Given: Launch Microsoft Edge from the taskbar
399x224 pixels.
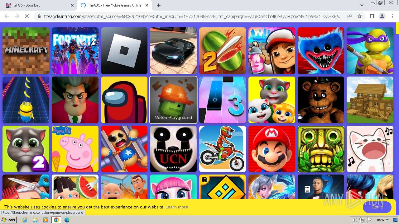Looking at the screenshot, I should [x=67, y=220].
